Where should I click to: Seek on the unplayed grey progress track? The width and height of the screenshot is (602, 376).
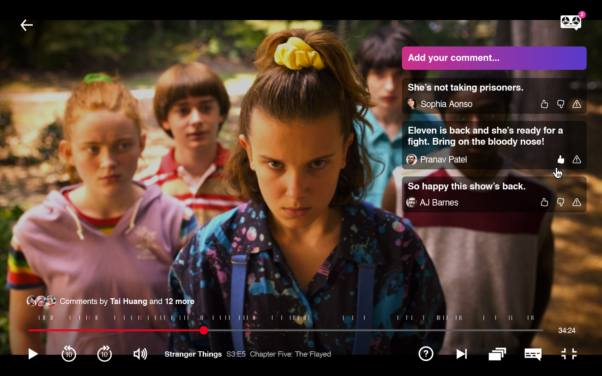click(375, 330)
